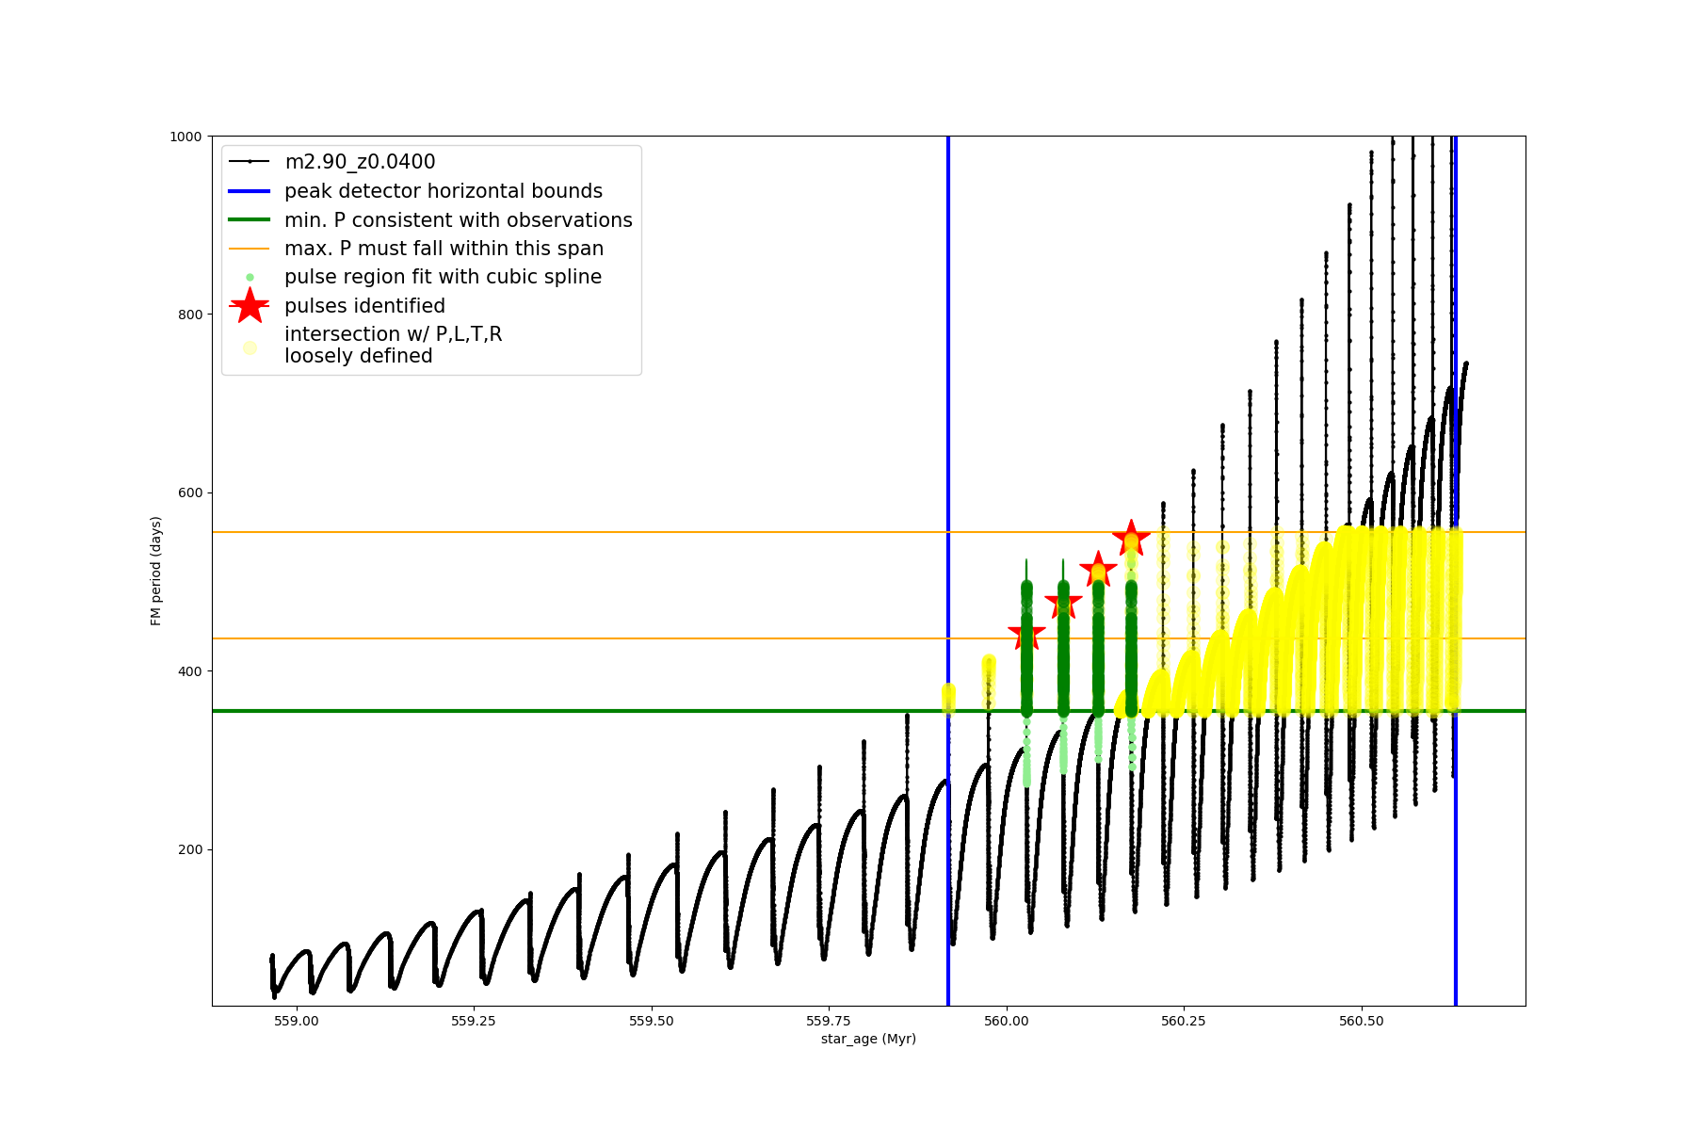Image resolution: width=1695 pixels, height=1130 pixels.
Task: Click the red star icon in the legend
Action: point(250,305)
